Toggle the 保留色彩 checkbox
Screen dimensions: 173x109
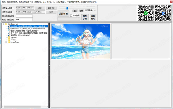pyautogui.click(x=71, y=16)
